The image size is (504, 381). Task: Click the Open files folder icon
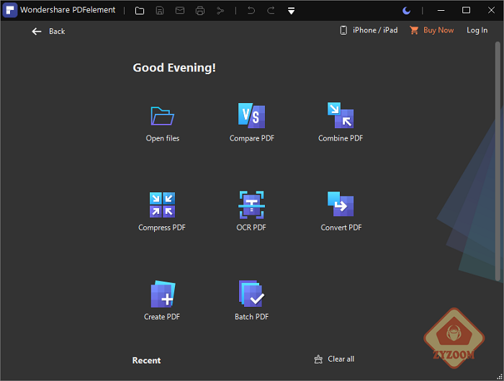(162, 116)
